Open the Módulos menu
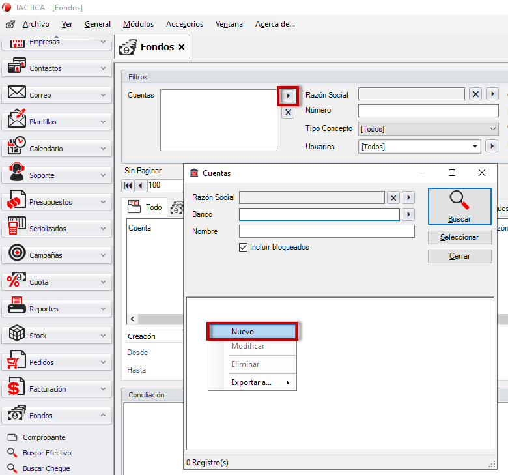 [x=138, y=24]
